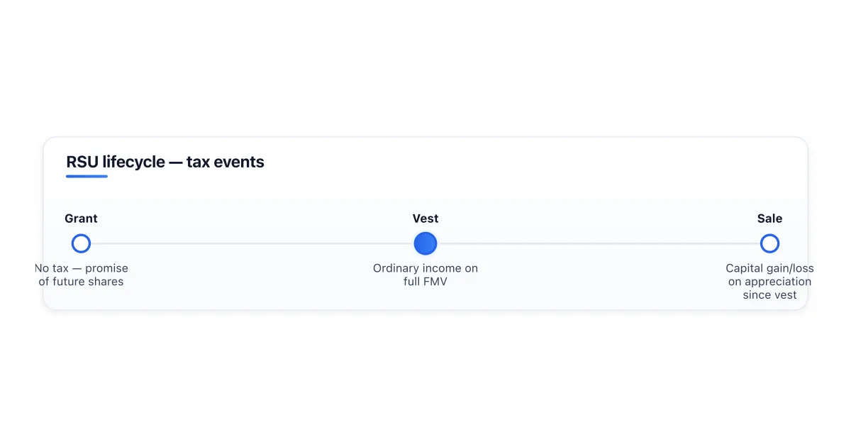The width and height of the screenshot is (851, 447).
Task: Click the hollow Grant timeline circle
Action: [x=82, y=244]
